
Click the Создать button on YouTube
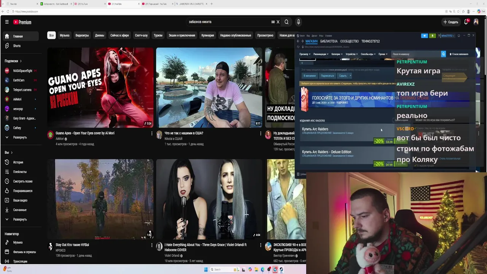(x=451, y=22)
